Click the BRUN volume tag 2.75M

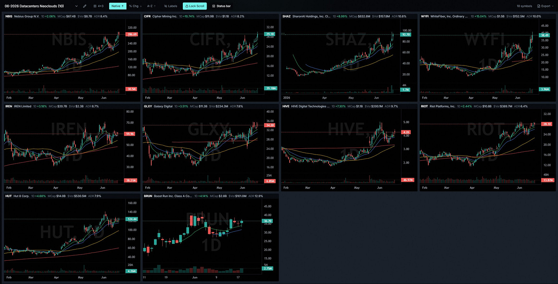click(268, 269)
